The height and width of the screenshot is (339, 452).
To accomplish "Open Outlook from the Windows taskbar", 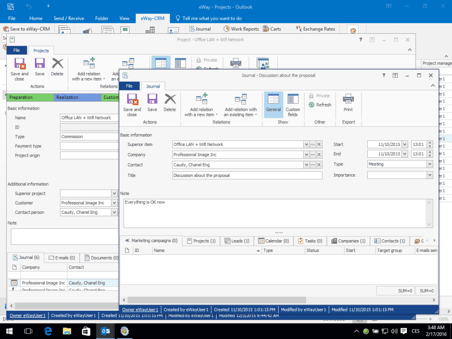I will pyautogui.click(x=105, y=331).
